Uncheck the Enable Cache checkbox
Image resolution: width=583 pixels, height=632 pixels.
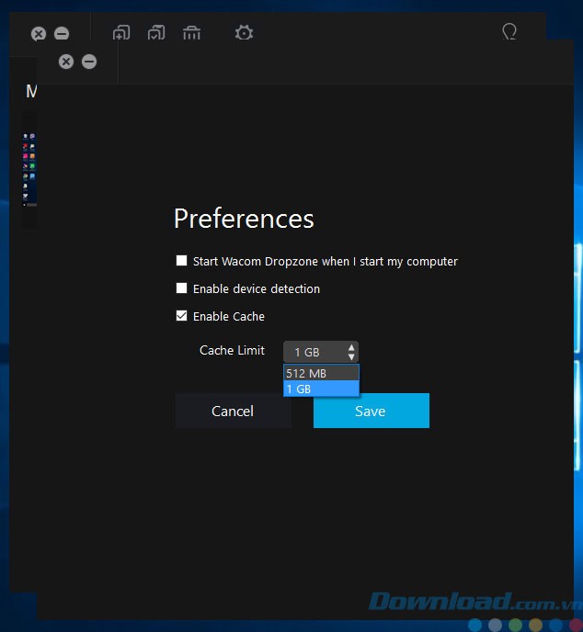[x=182, y=316]
